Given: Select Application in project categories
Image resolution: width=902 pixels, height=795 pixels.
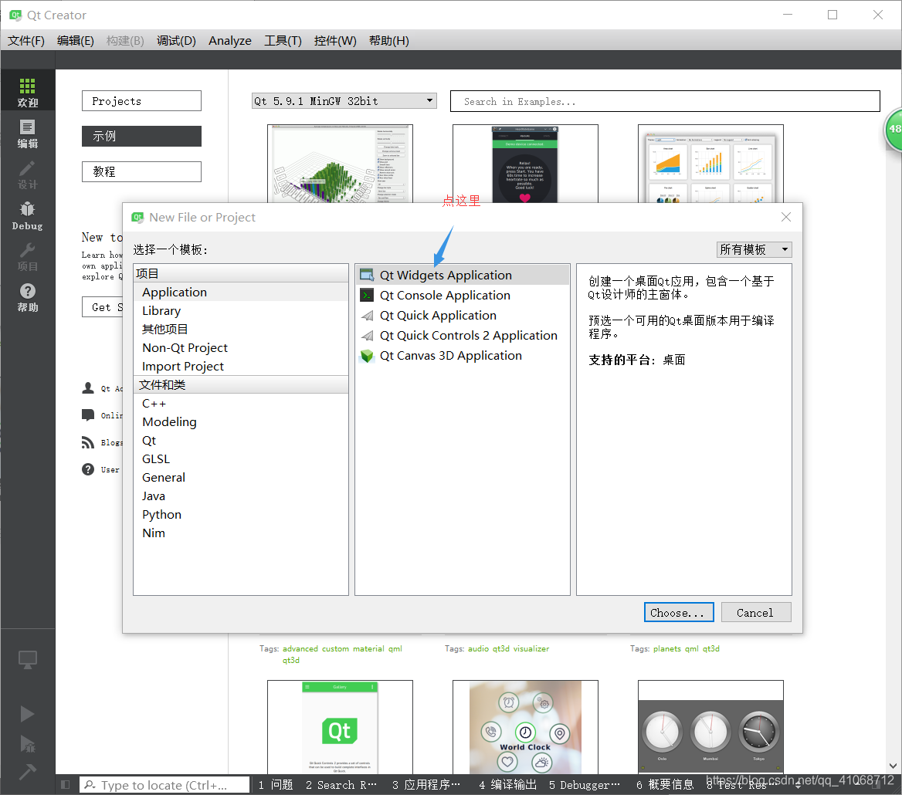Looking at the screenshot, I should pyautogui.click(x=240, y=292).
